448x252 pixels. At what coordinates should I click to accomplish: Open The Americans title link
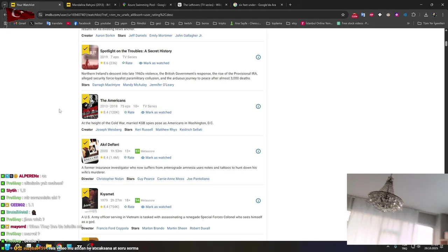[x=113, y=100]
